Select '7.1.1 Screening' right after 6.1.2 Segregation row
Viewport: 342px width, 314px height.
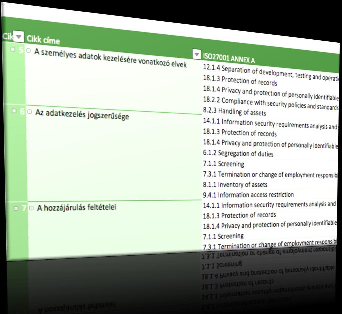tap(223, 164)
